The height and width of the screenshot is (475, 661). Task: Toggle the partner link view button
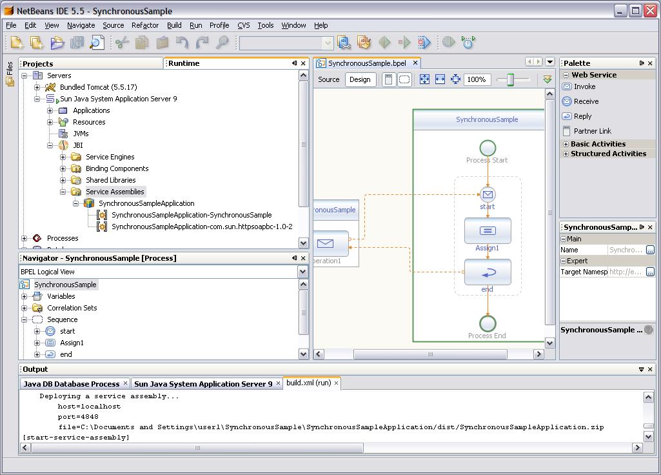[389, 79]
